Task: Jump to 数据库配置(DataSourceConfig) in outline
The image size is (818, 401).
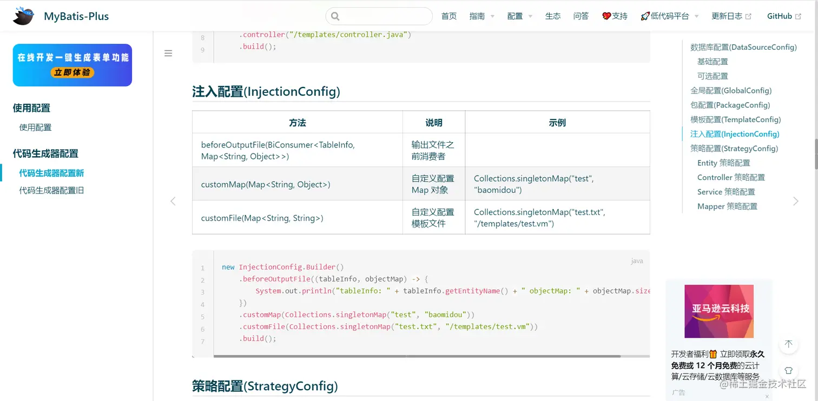Action: click(743, 47)
